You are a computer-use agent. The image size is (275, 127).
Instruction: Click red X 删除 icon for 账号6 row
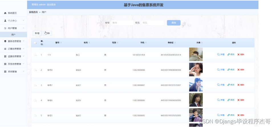click(x=238, y=100)
